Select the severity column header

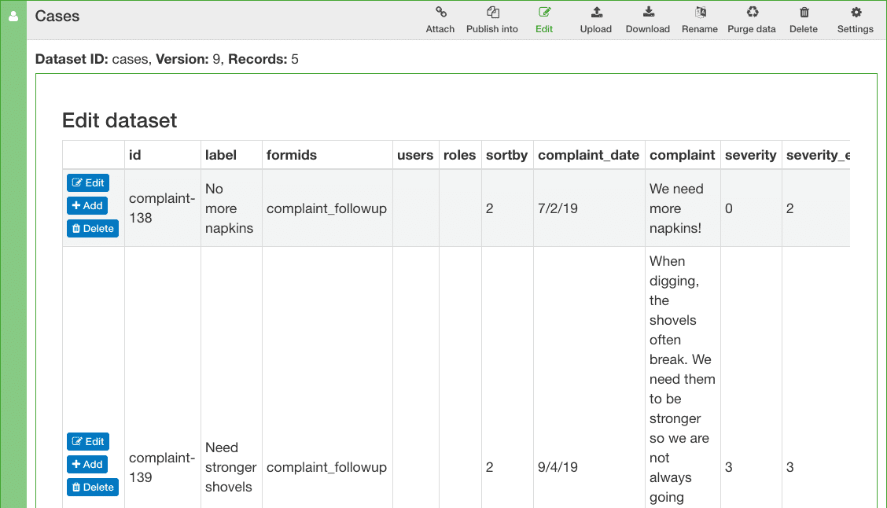pos(751,155)
